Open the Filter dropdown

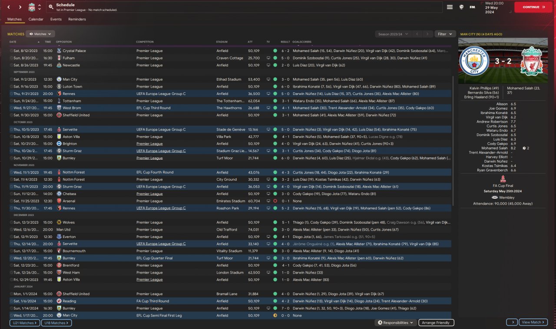click(x=445, y=34)
